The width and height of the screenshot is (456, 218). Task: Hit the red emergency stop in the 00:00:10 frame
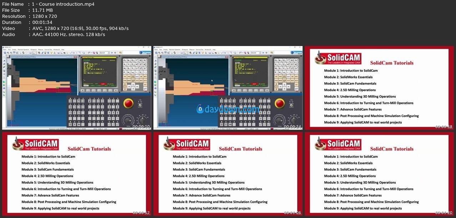point(128,103)
